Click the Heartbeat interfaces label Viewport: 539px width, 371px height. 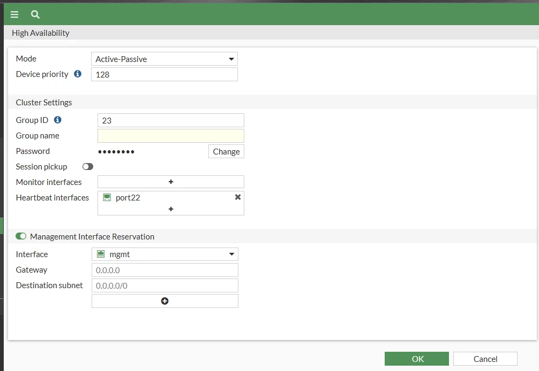[x=53, y=197]
